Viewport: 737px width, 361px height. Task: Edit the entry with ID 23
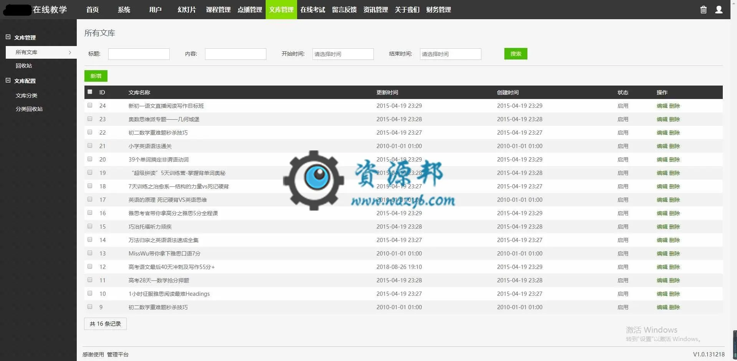[x=662, y=119]
